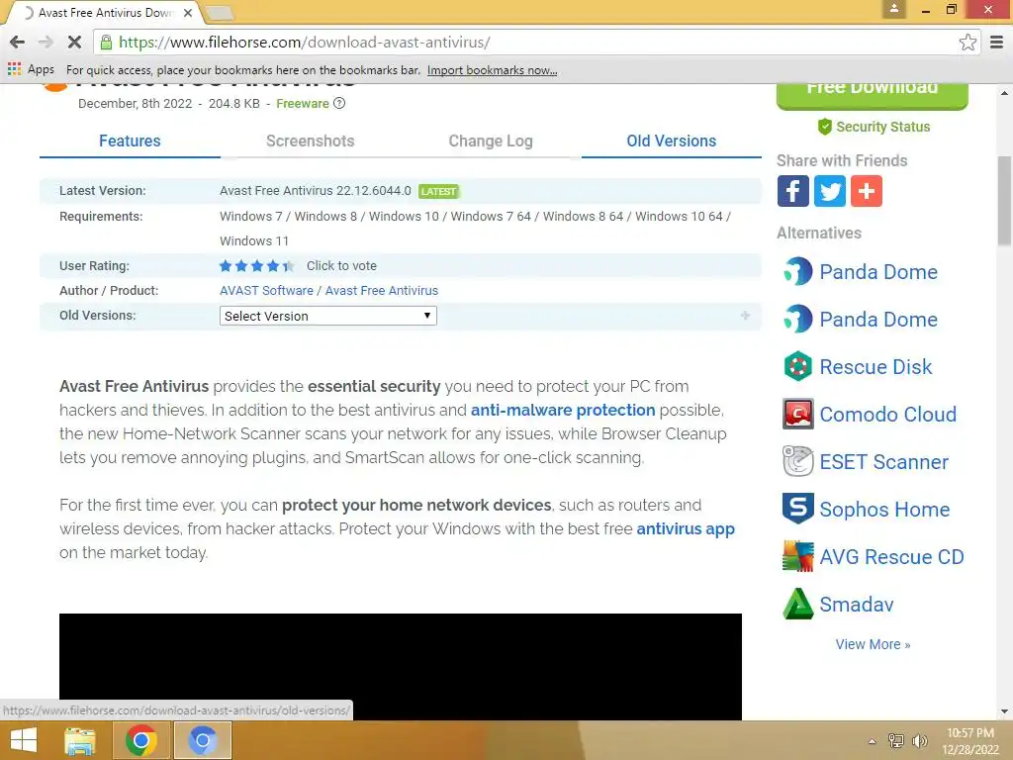1013x760 pixels.
Task: Click the Sophos Home shield icon
Action: [798, 509]
